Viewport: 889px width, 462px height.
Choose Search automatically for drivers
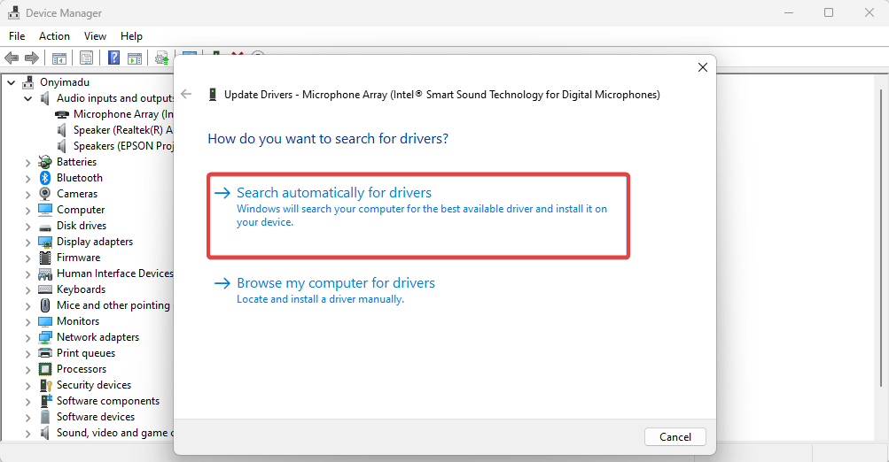[x=418, y=216]
